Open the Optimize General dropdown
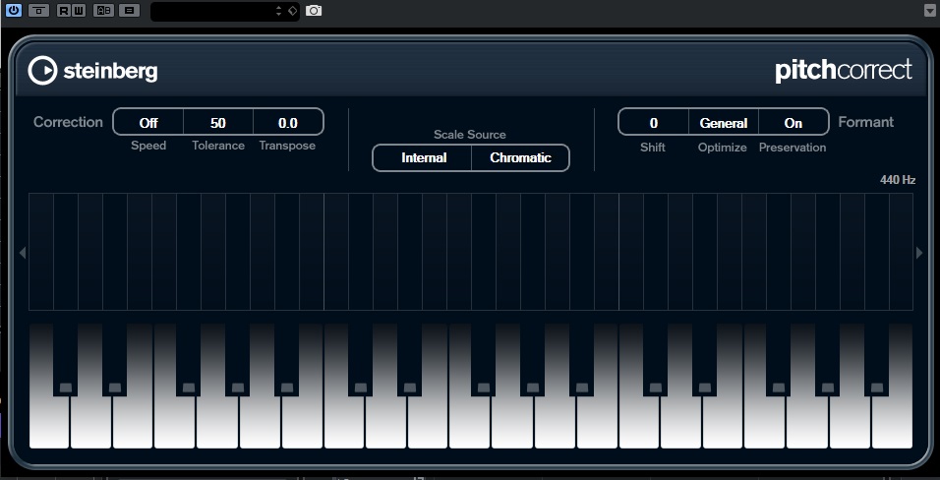The height and width of the screenshot is (480, 940). point(724,122)
